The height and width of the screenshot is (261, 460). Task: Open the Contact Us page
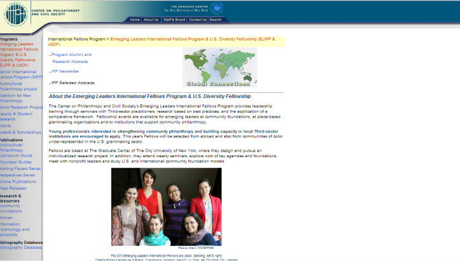(x=197, y=20)
